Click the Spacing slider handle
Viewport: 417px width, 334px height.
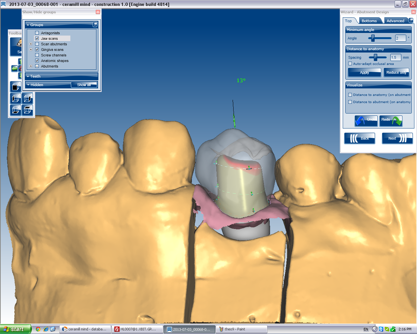375,57
